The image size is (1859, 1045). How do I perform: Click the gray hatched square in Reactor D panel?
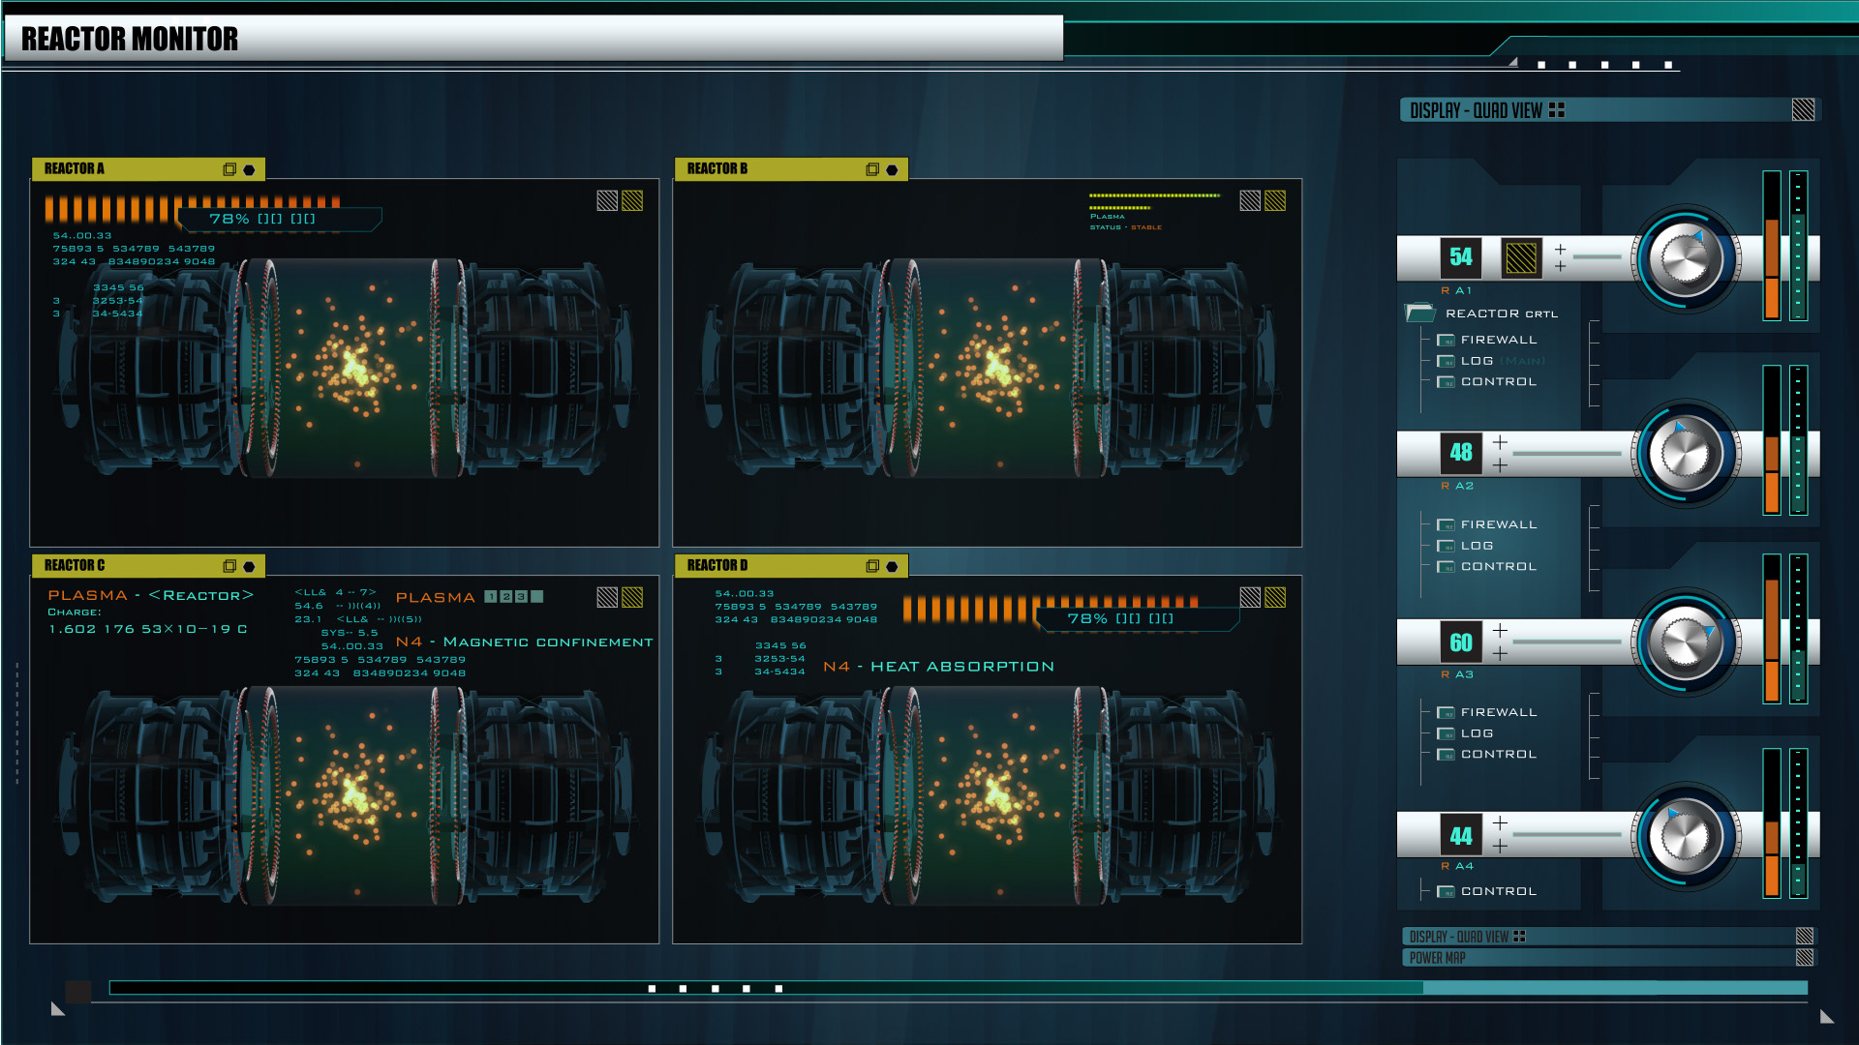(1250, 597)
